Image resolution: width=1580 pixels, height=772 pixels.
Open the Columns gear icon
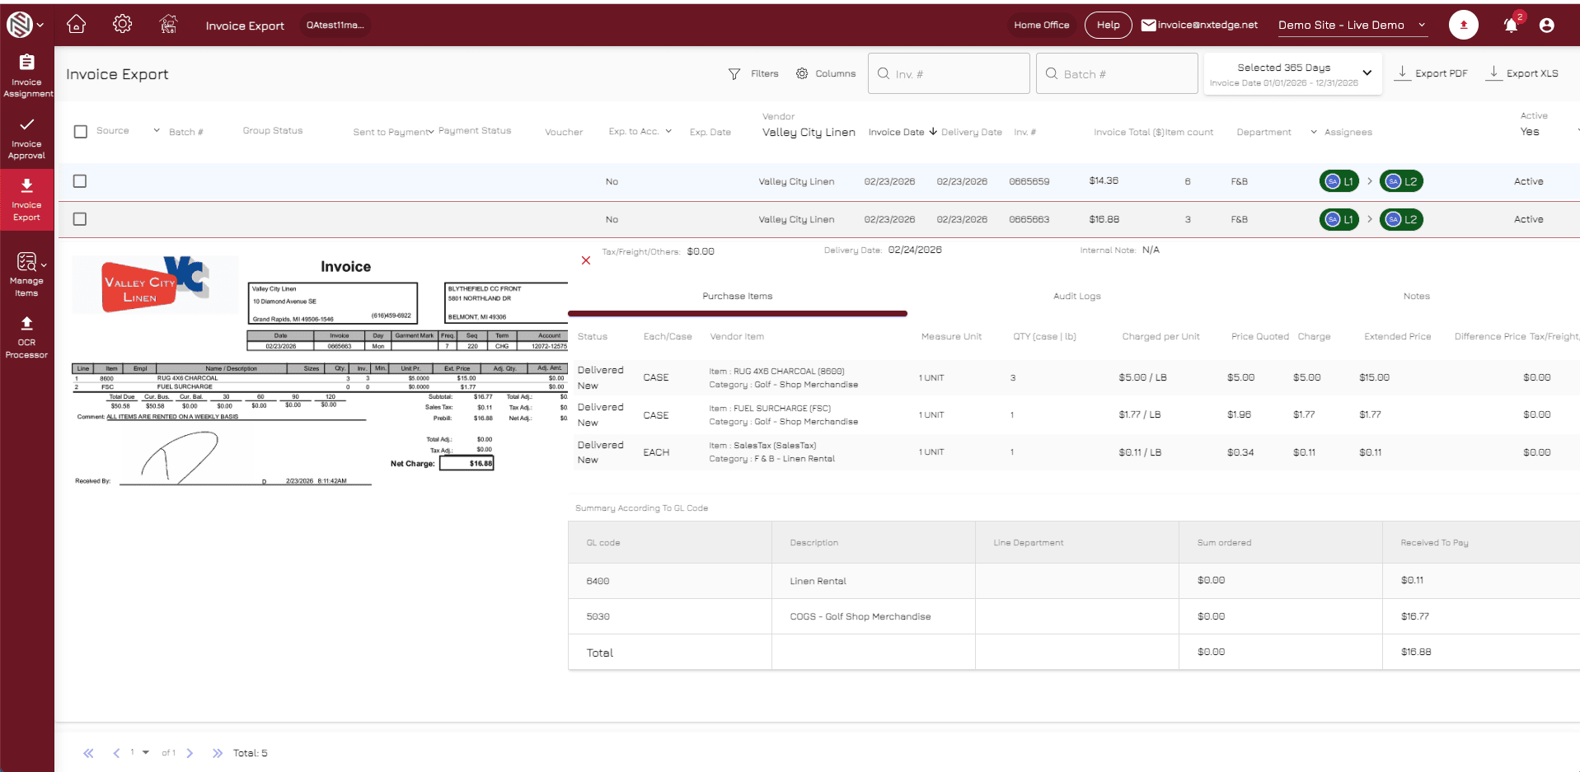point(802,73)
